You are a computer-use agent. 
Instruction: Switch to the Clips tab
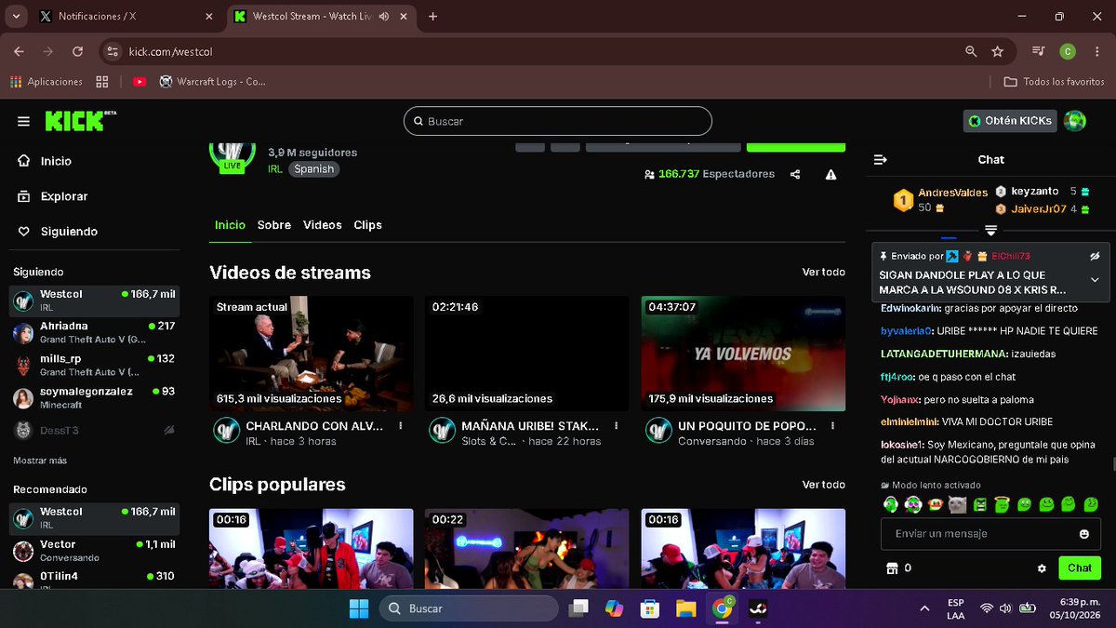(368, 225)
